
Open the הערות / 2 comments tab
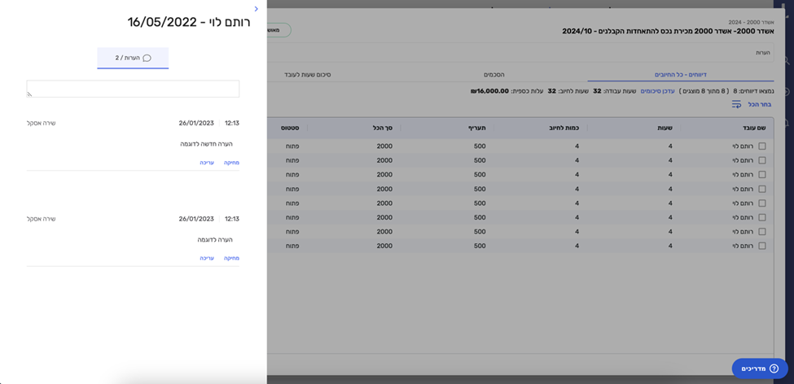coord(133,58)
